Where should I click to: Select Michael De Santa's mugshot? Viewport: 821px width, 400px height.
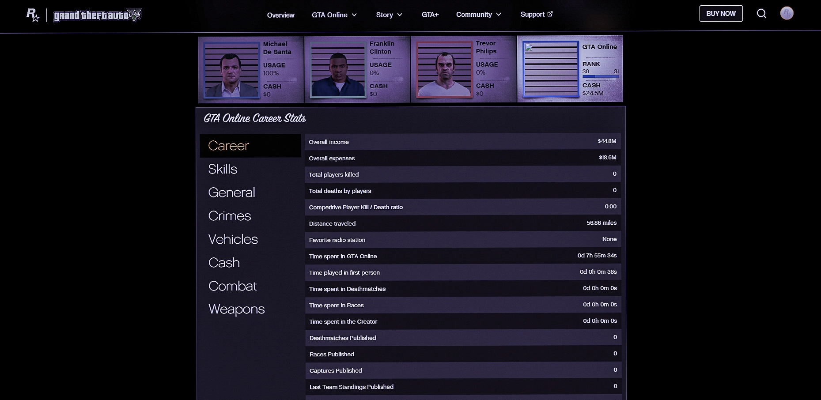point(231,70)
